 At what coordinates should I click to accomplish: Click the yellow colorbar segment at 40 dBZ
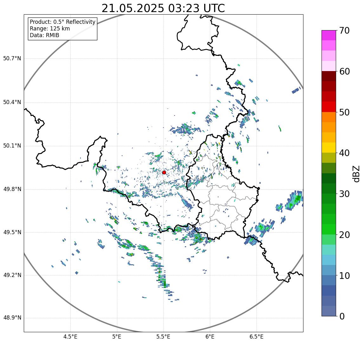point(329,148)
